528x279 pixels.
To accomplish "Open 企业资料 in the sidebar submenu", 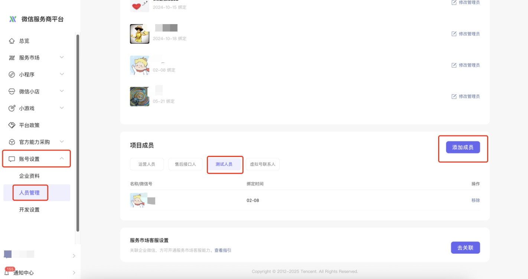I will (29, 176).
